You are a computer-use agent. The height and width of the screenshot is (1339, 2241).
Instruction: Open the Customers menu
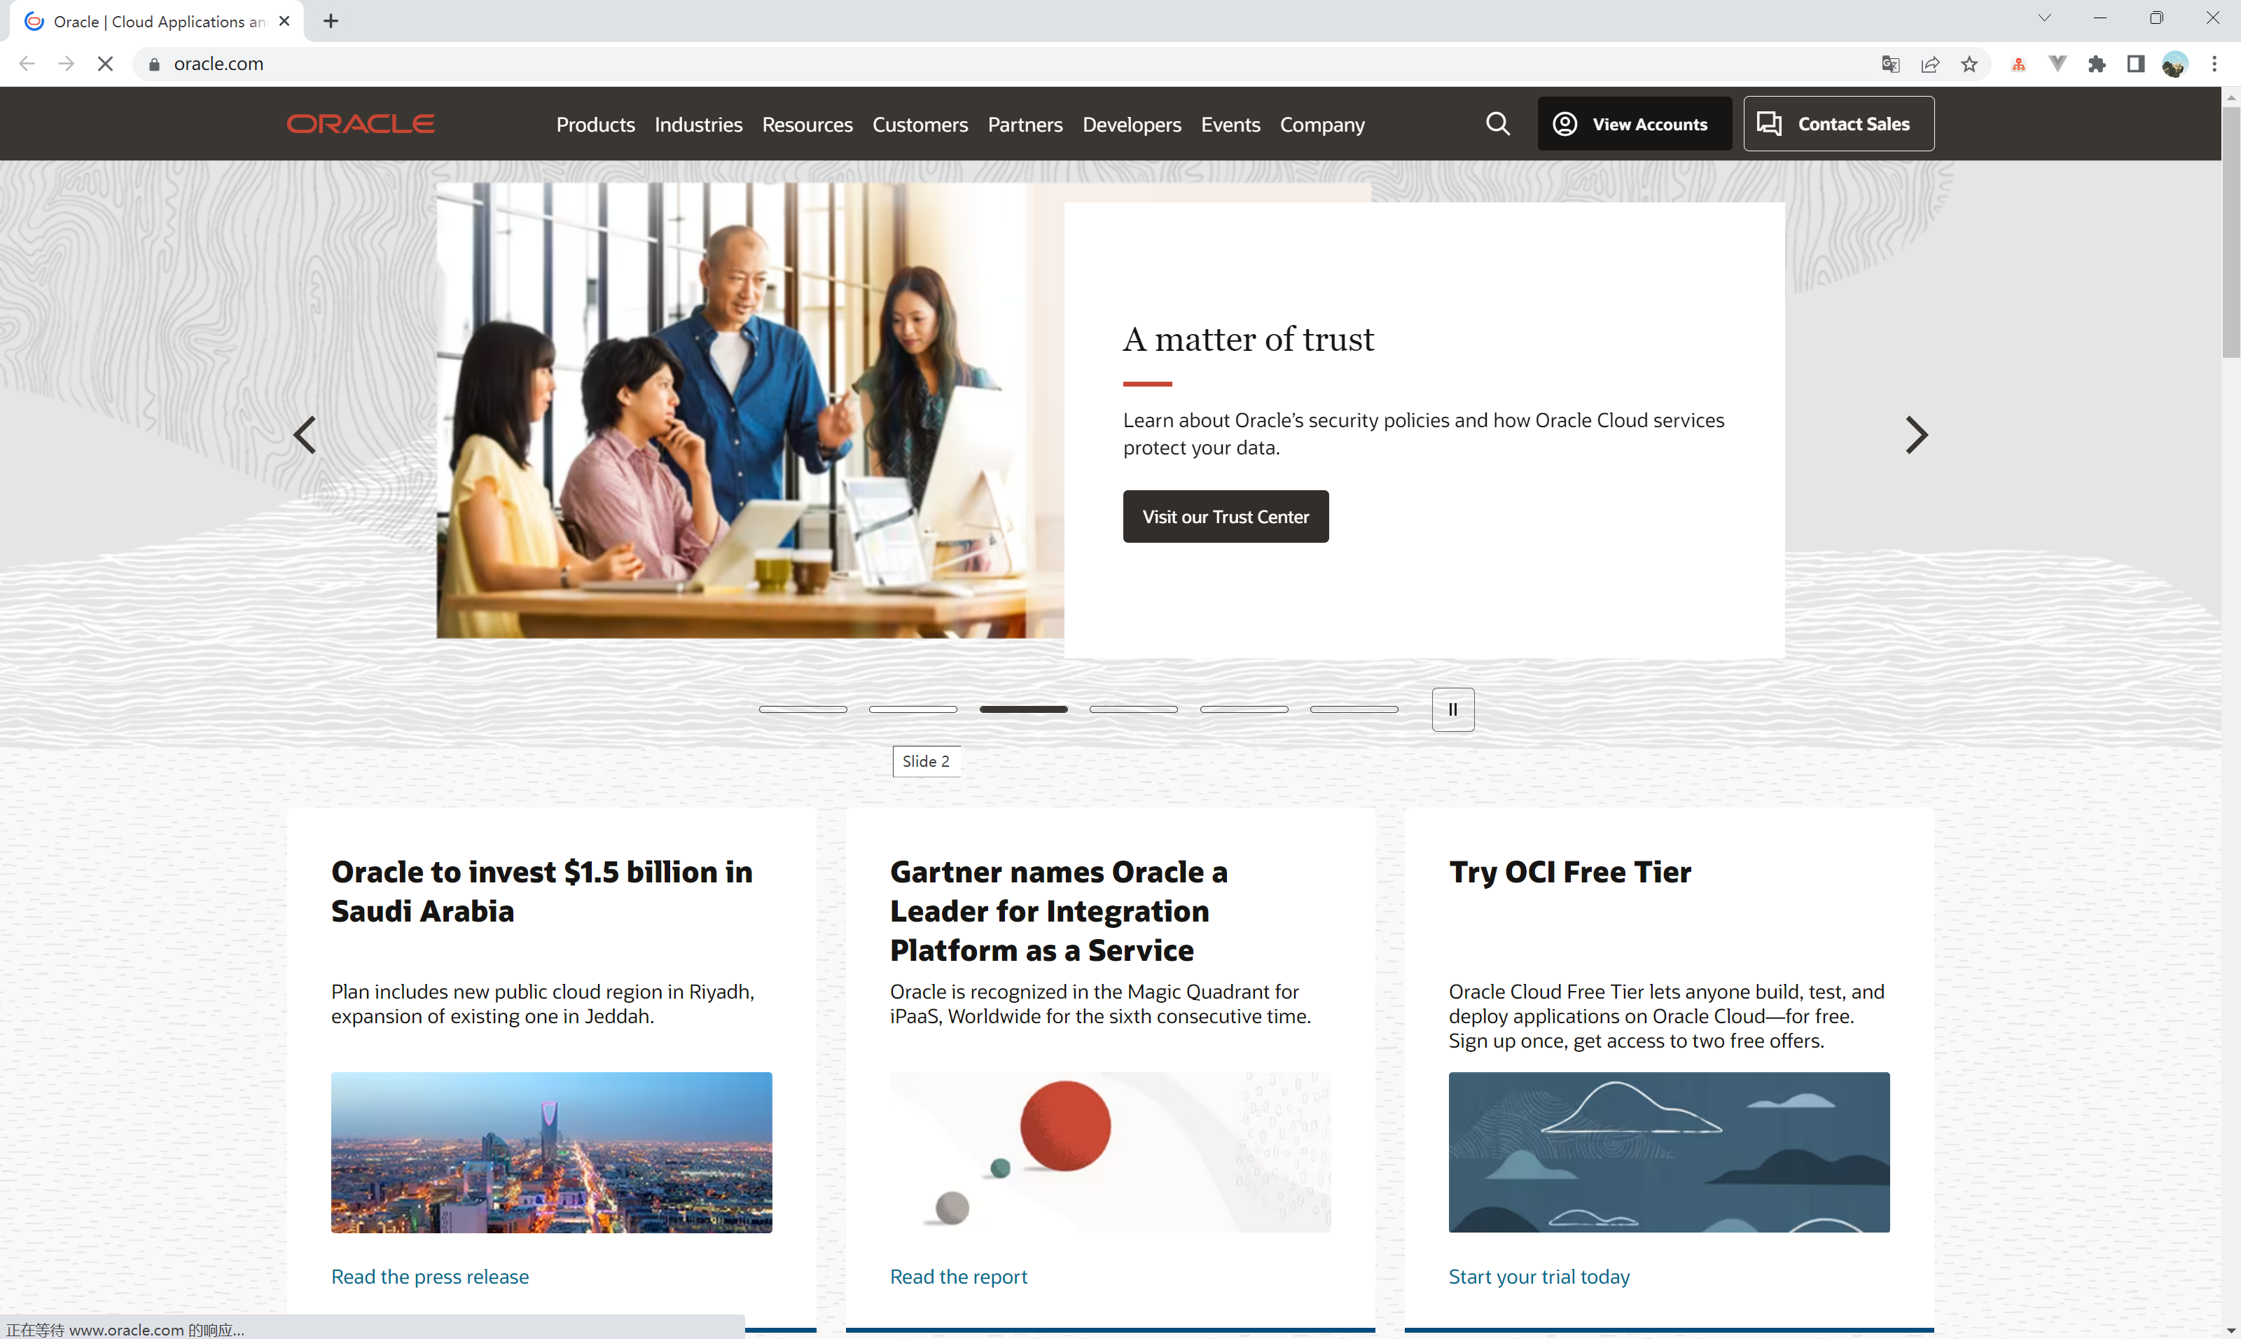[x=920, y=125]
